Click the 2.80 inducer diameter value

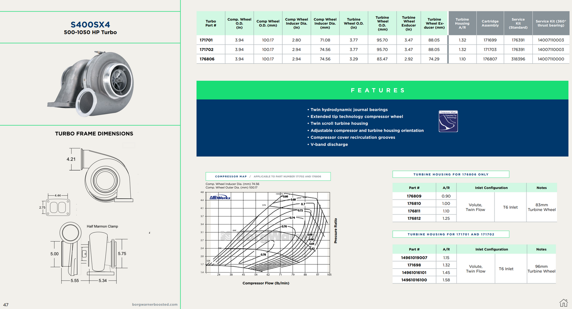click(x=296, y=40)
